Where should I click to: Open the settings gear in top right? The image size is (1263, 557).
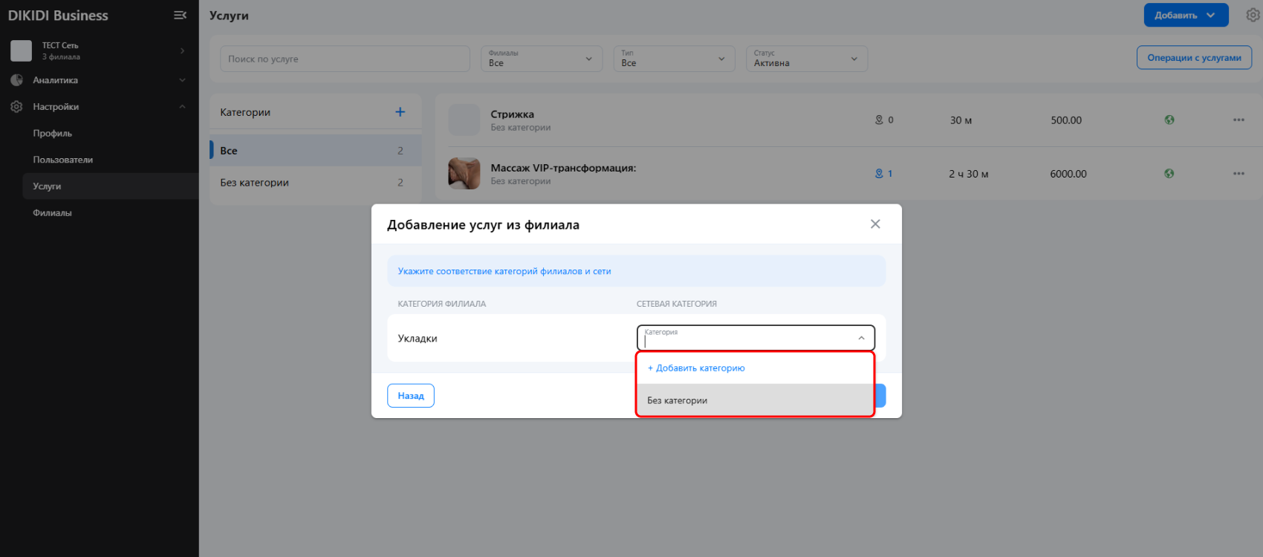[1253, 15]
